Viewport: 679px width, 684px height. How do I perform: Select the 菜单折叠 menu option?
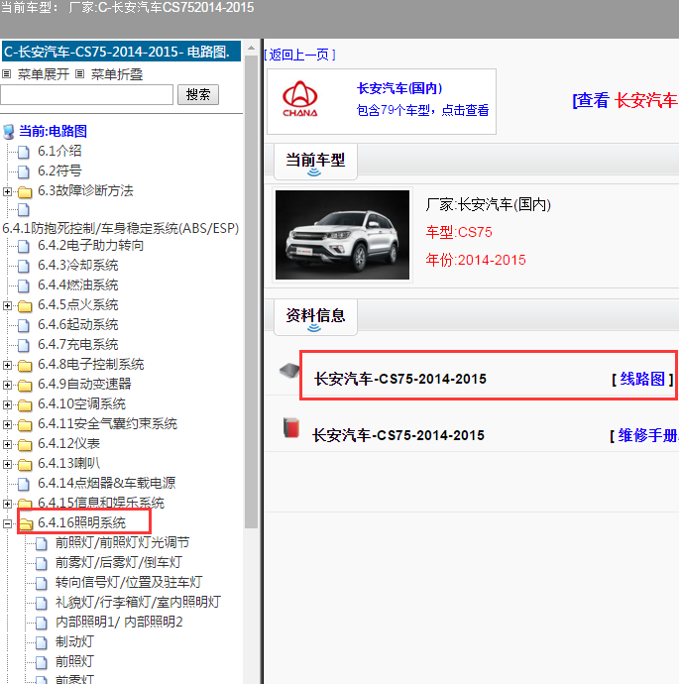click(x=116, y=74)
